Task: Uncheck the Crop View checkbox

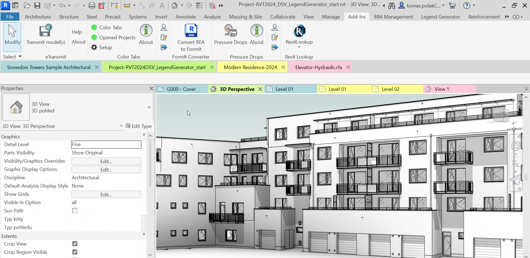Action: tap(75, 244)
